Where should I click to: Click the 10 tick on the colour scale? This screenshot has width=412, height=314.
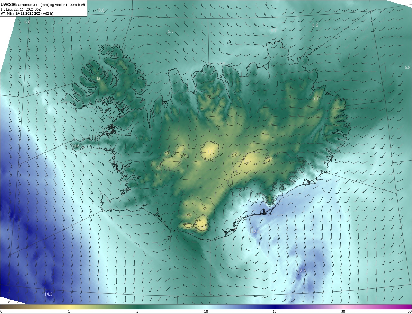pyautogui.click(x=206, y=311)
